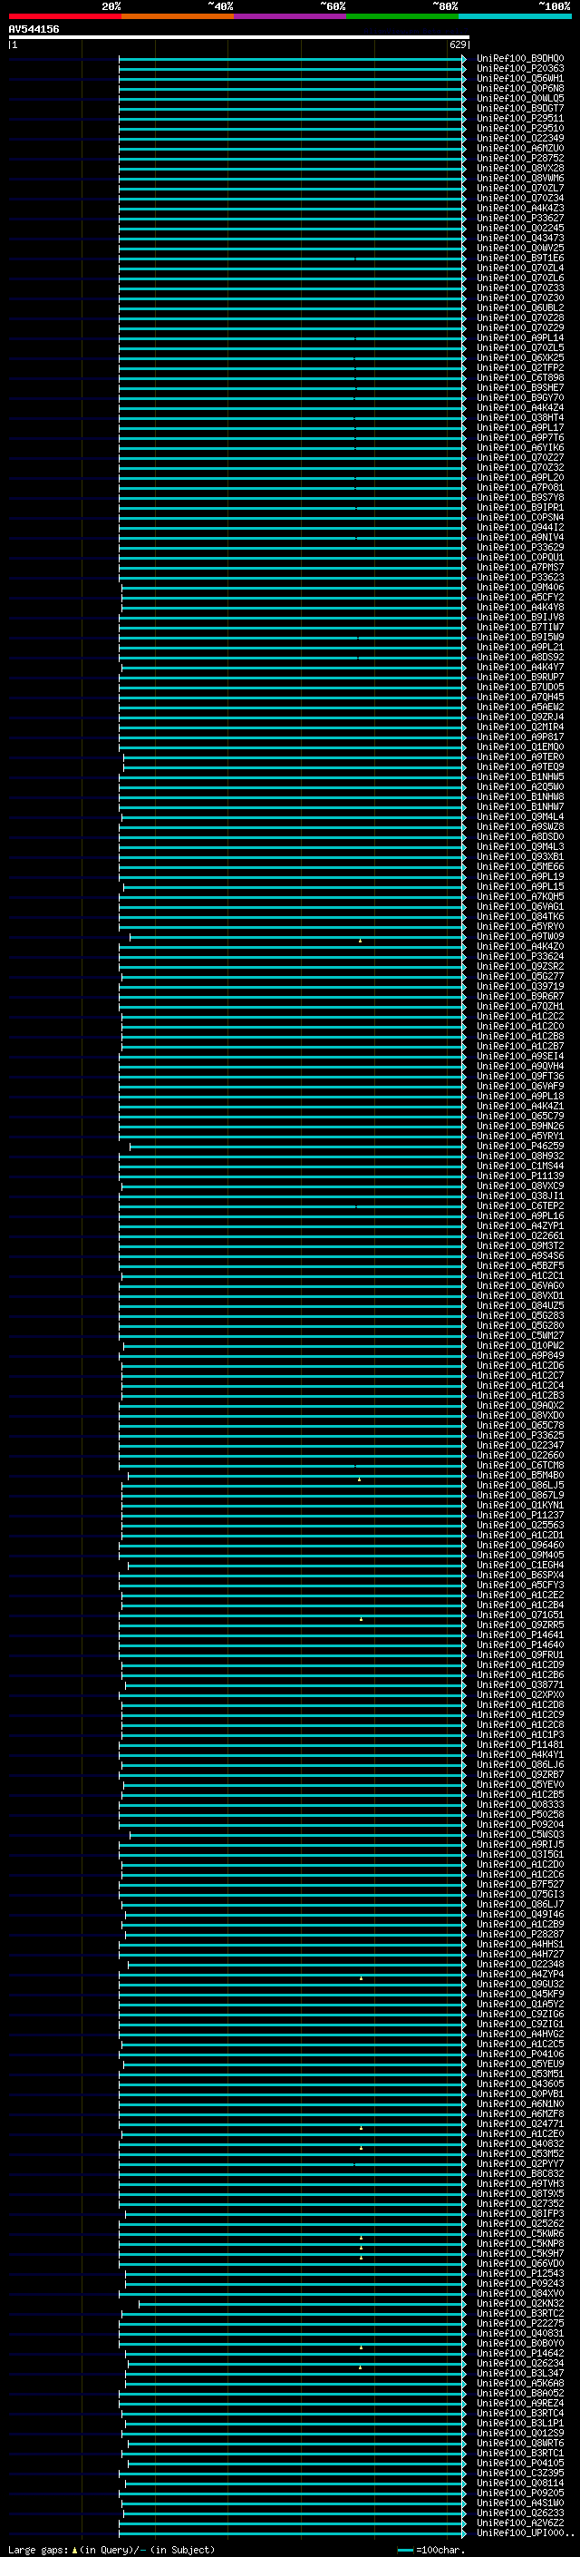The height and width of the screenshot is (2557, 580).
Task: Click the white query length ruler bar
Action: coord(238,36)
